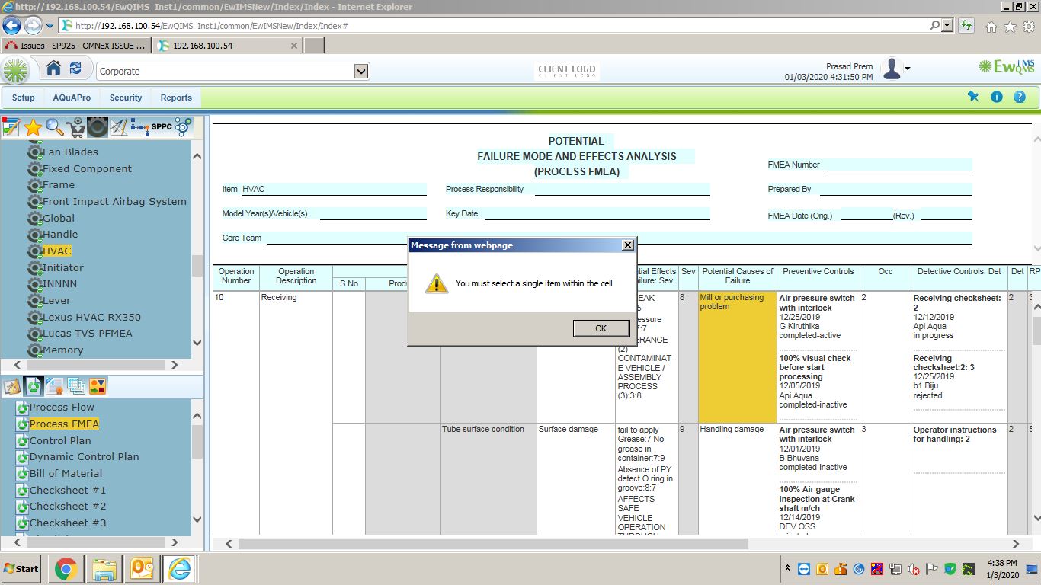Click the orange shapes icon in lower toolbar

click(x=98, y=386)
